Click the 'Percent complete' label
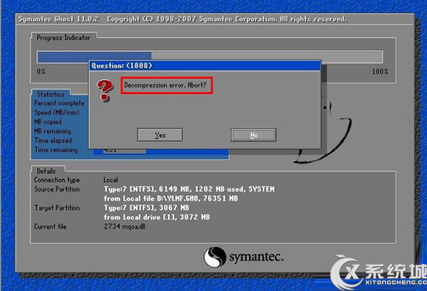The width and height of the screenshot is (427, 291). 59,103
